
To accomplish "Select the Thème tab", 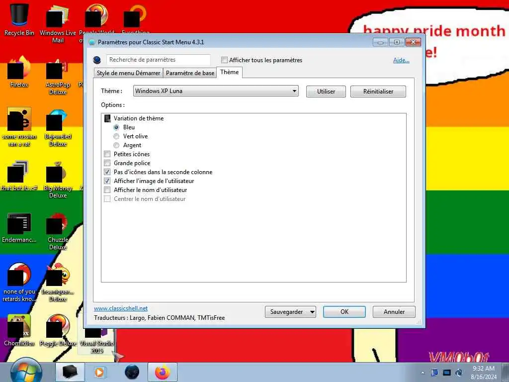I will click(230, 72).
